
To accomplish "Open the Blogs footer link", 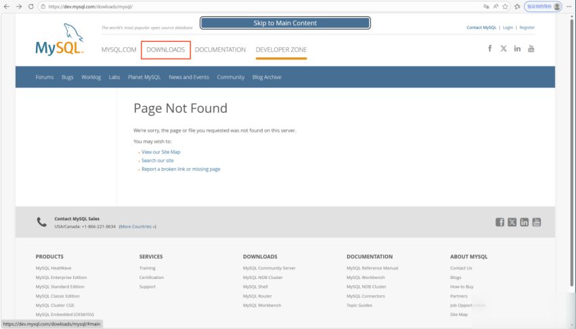I will click(x=456, y=277).
